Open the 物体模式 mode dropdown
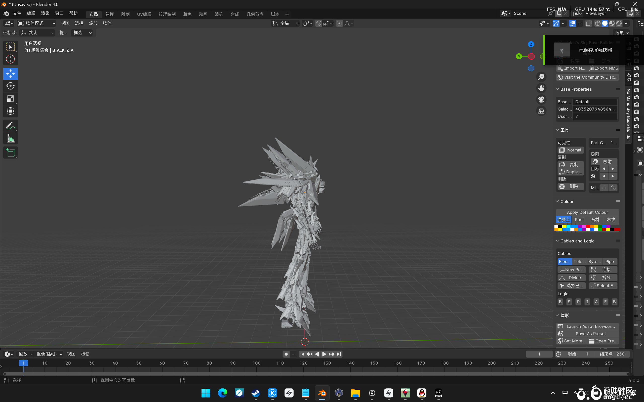 click(36, 23)
